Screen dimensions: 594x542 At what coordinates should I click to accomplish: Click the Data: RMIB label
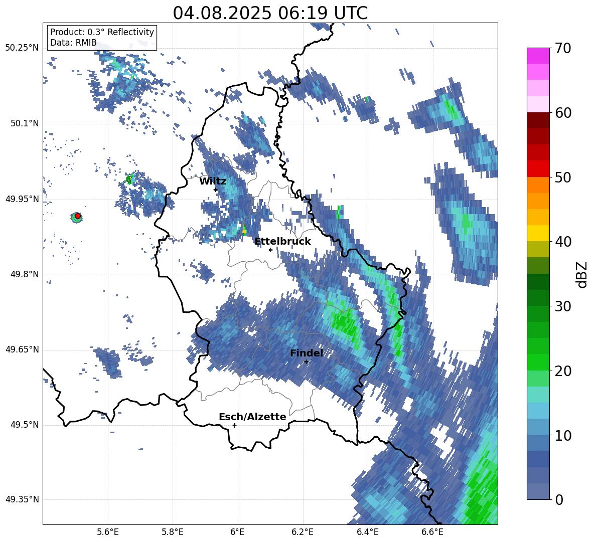point(73,43)
